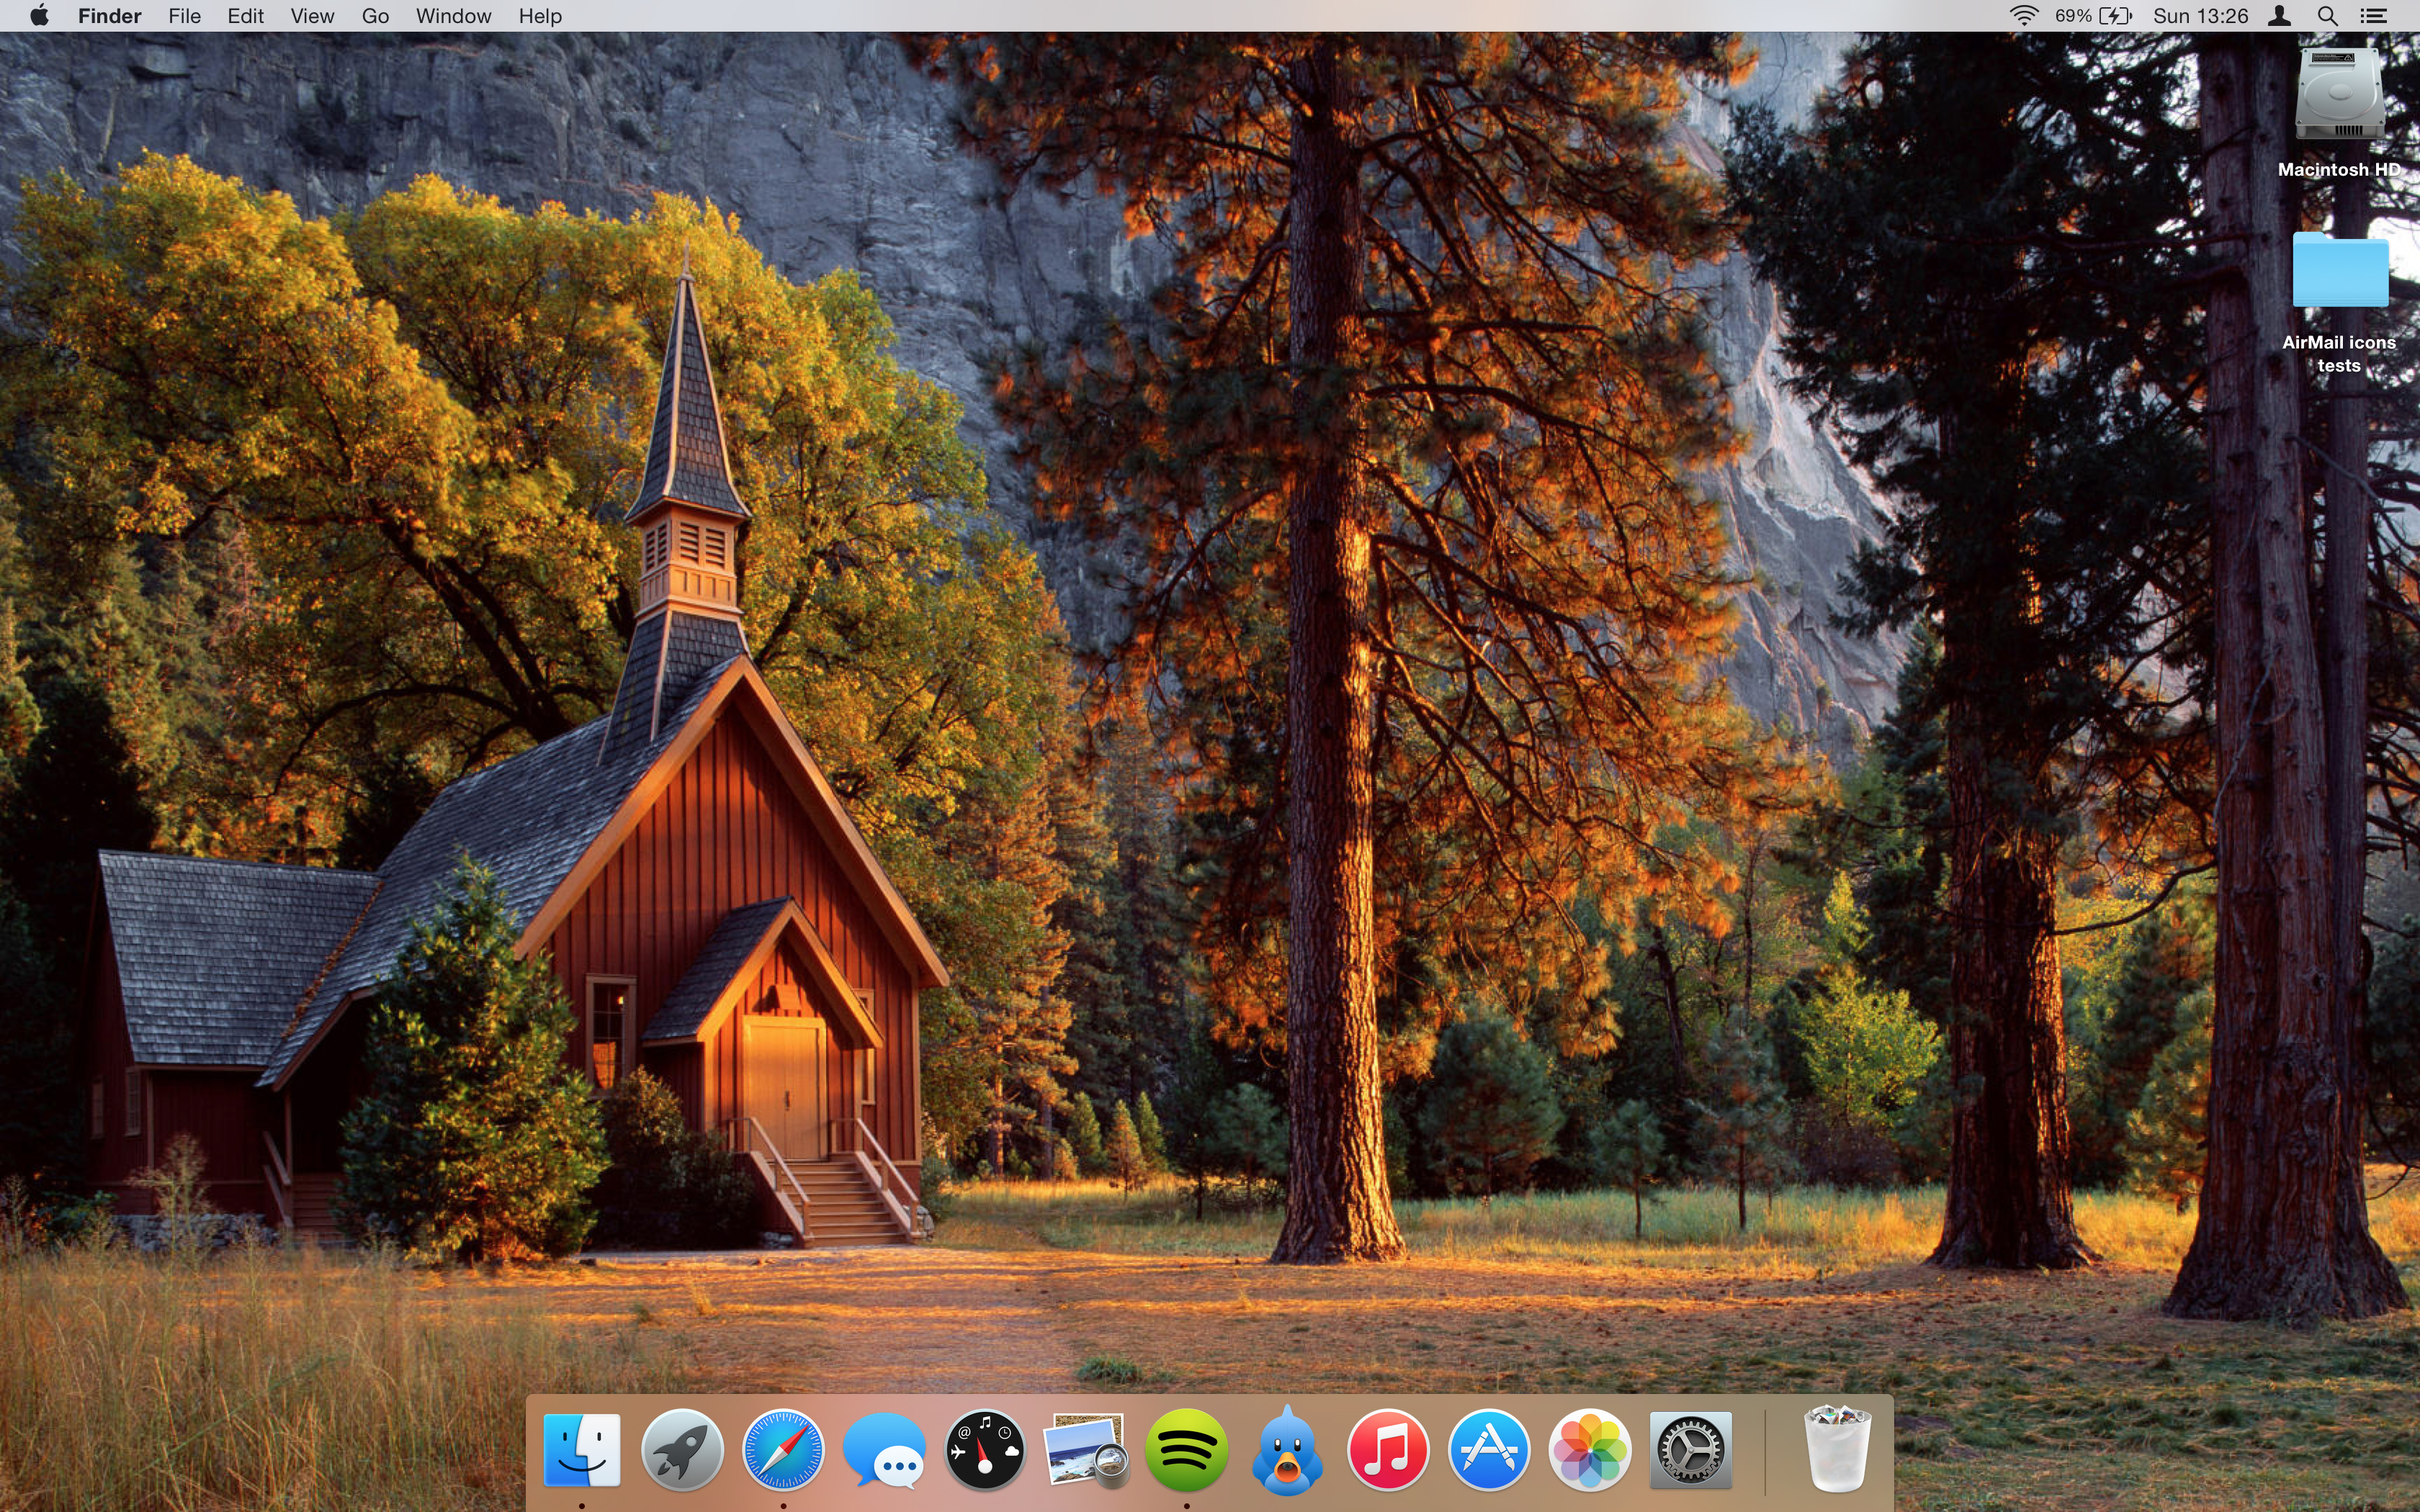Open System Preferences gear icon

(1690, 1450)
